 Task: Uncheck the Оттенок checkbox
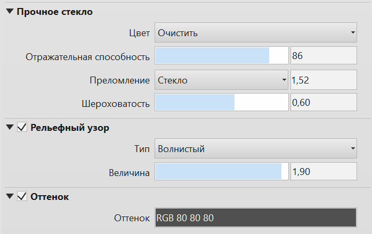point(22,197)
